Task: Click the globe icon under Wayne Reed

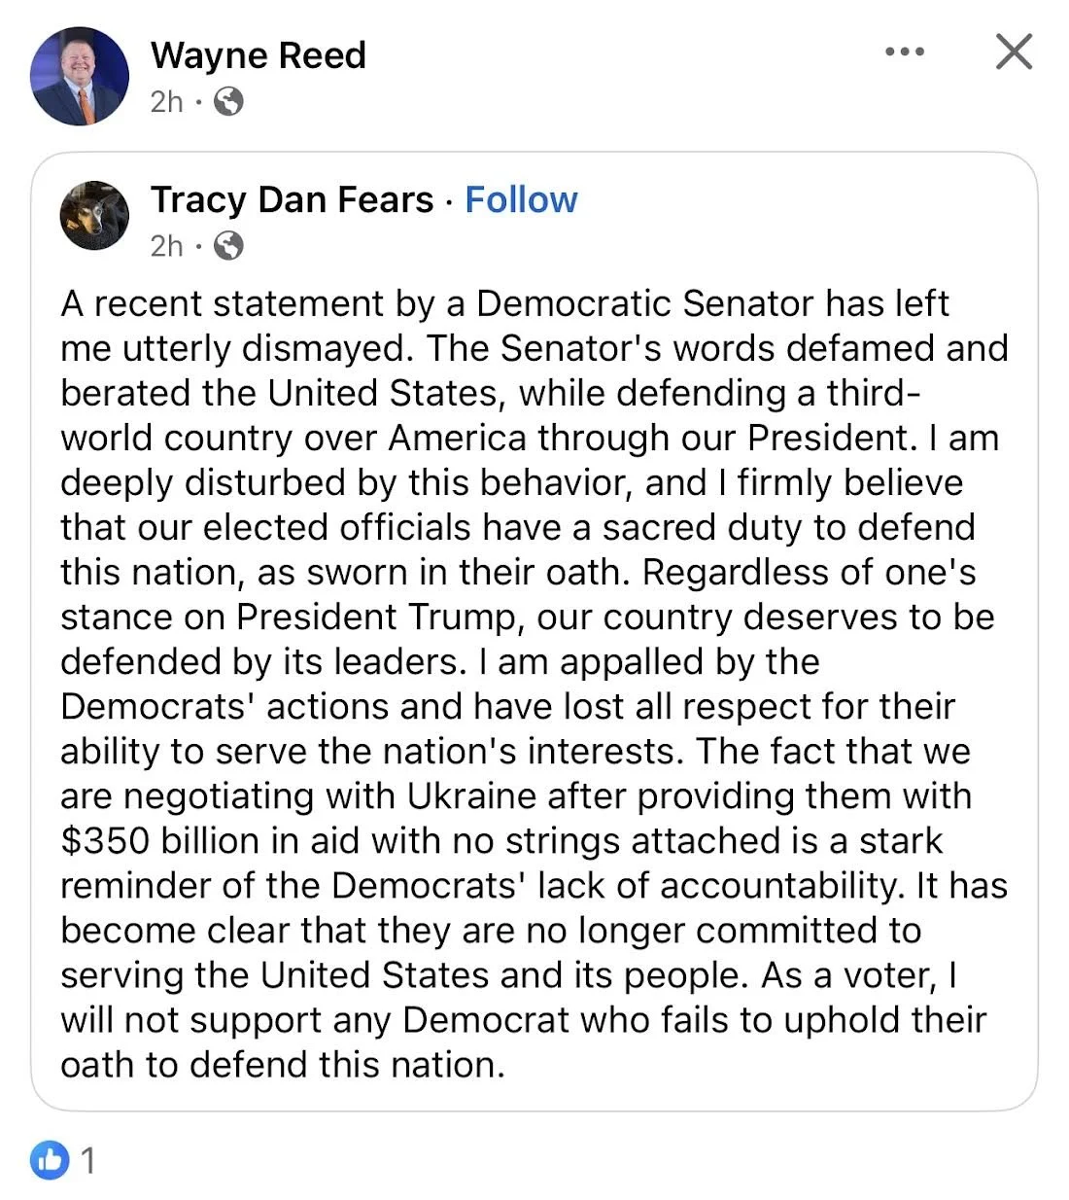Action: click(227, 101)
